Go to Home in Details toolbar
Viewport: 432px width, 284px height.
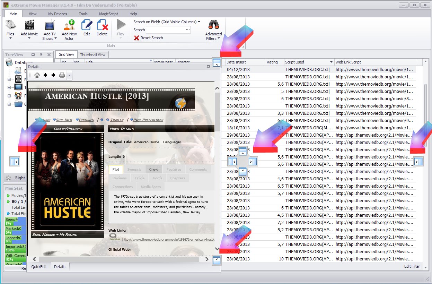(x=37, y=75)
